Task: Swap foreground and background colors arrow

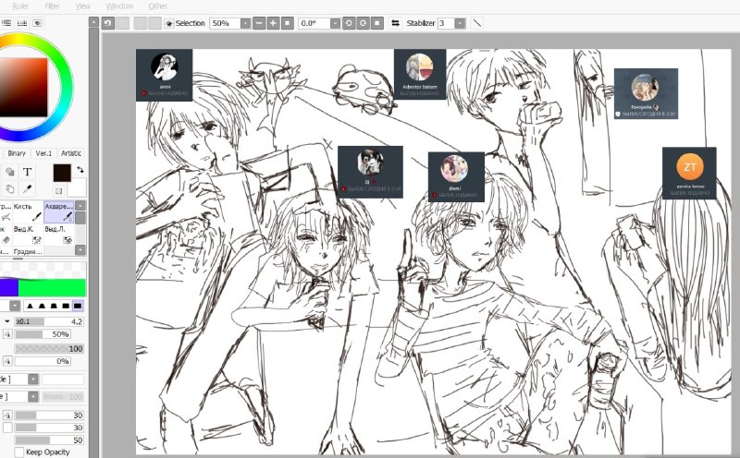Action: pyautogui.click(x=80, y=169)
